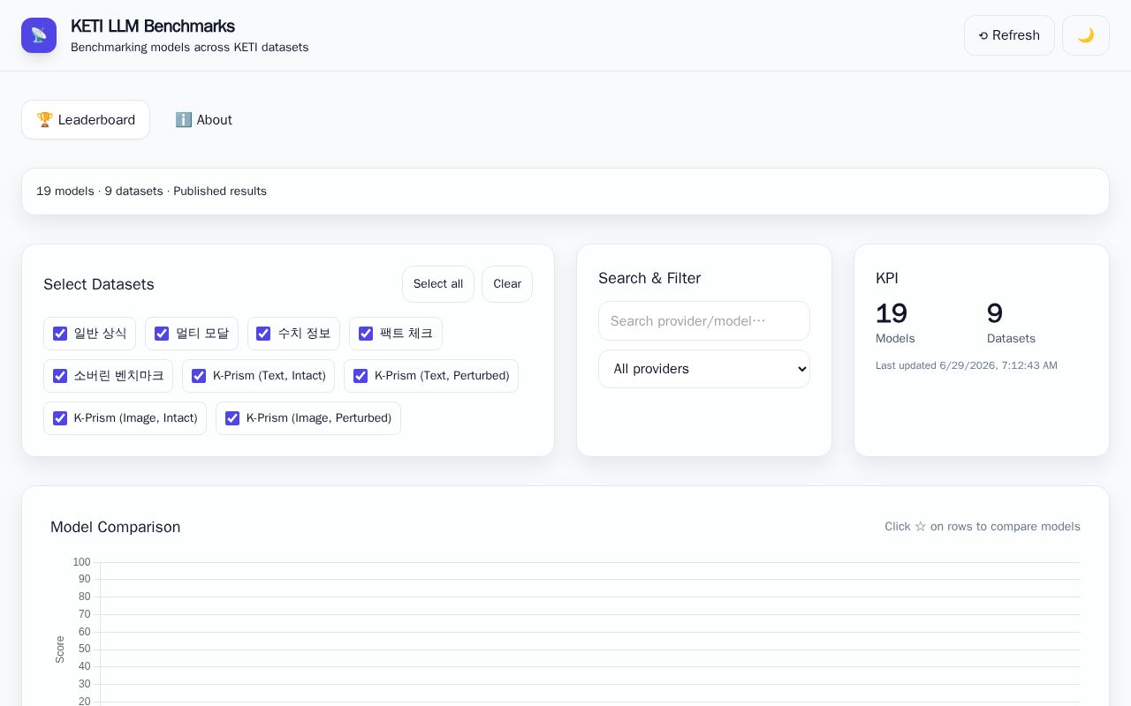This screenshot has height=706, width=1131.
Task: Open the All providers dropdown
Action: (x=704, y=369)
